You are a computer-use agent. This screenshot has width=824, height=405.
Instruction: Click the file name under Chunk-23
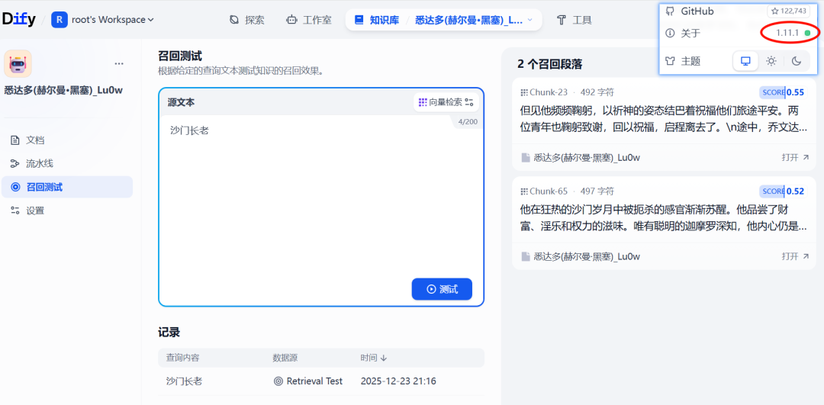coord(587,157)
